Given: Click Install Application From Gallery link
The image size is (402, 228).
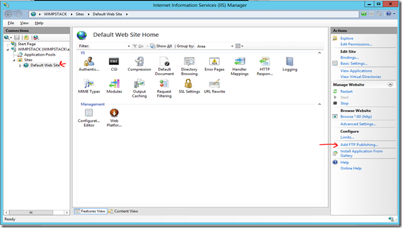Looking at the screenshot, I should [x=361, y=154].
